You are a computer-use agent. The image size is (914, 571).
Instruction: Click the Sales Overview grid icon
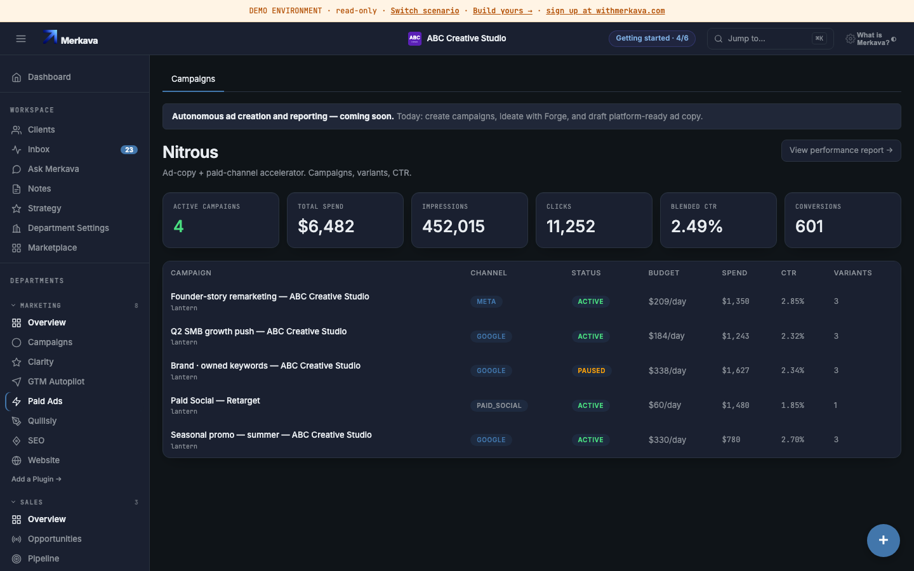pyautogui.click(x=17, y=520)
